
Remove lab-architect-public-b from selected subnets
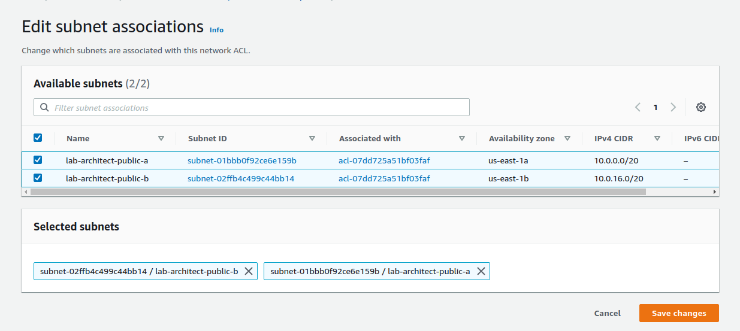249,271
